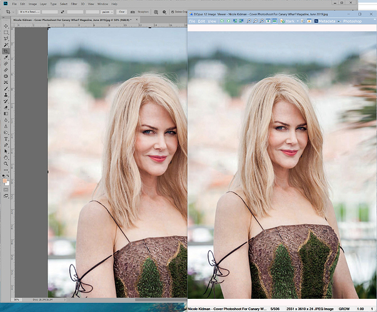
Task: Select the Eraser tool
Action: (6, 108)
